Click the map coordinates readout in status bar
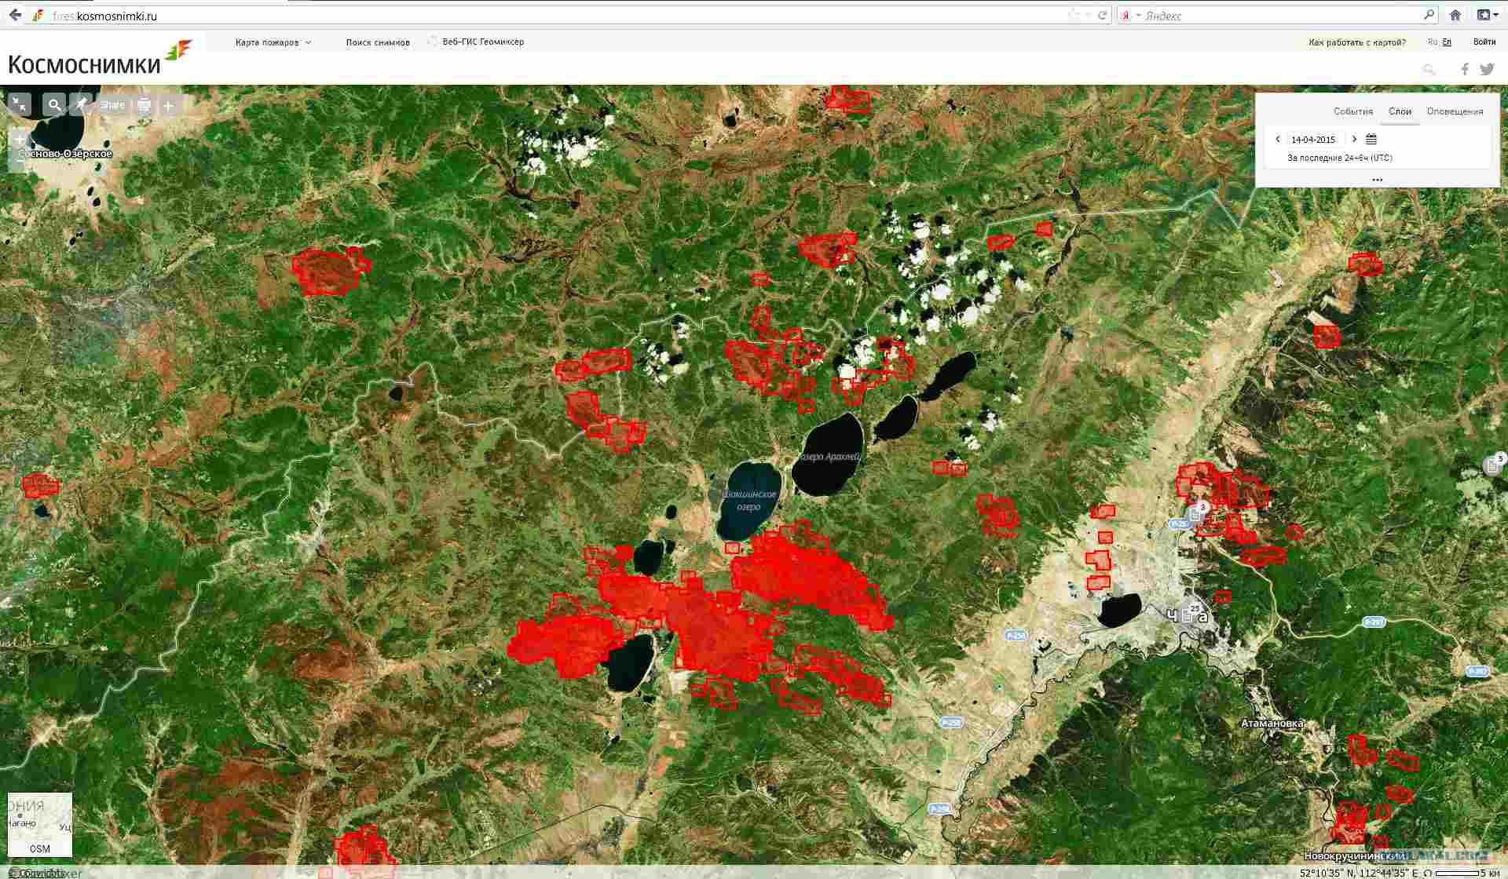The image size is (1508, 879). pyautogui.click(x=1359, y=873)
